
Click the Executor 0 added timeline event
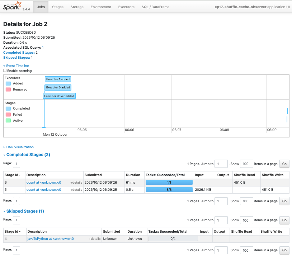pyautogui.click(x=58, y=87)
